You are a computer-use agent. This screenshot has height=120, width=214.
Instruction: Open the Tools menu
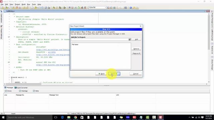click(x=34, y=4)
